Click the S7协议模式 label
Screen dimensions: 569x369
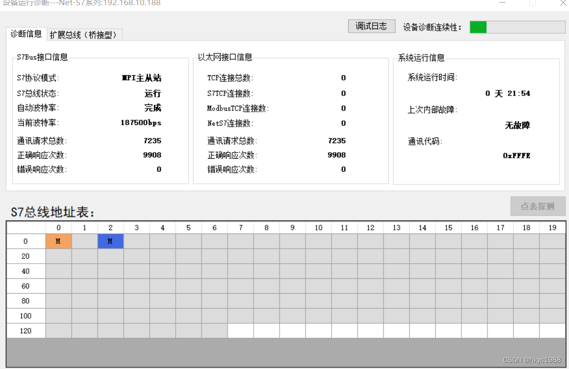coord(38,78)
